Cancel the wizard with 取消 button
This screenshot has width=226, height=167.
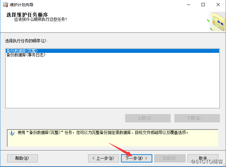203,158
